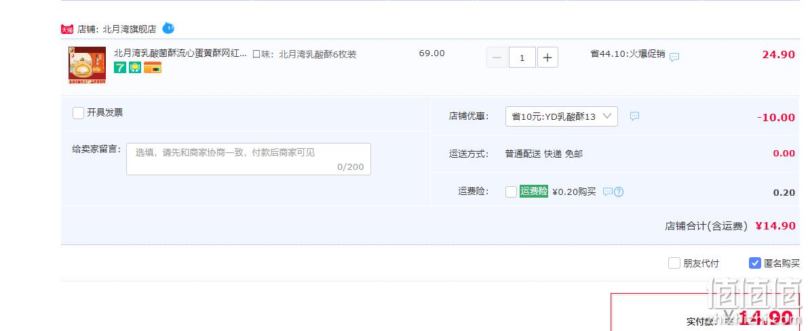Click the comment icon beside 火爆促销

point(674,58)
